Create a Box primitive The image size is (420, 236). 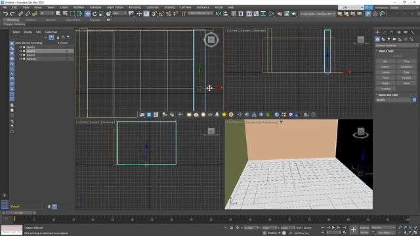click(385, 61)
